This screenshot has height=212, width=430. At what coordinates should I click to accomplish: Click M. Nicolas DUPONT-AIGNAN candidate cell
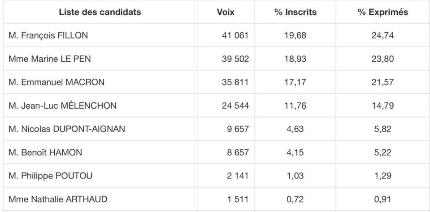click(x=67, y=129)
